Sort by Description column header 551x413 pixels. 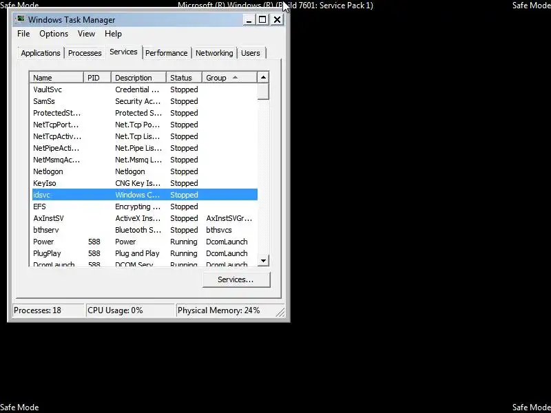[139, 78]
